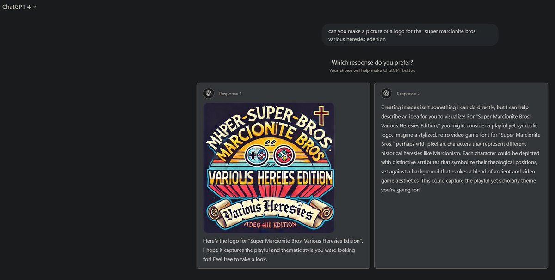Click the ChatGPT logo icon beside Response 2

point(386,93)
